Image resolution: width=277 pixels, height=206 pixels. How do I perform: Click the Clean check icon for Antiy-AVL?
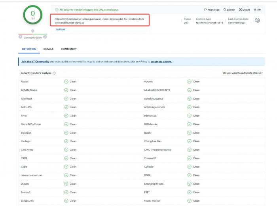[x=66, y=107]
